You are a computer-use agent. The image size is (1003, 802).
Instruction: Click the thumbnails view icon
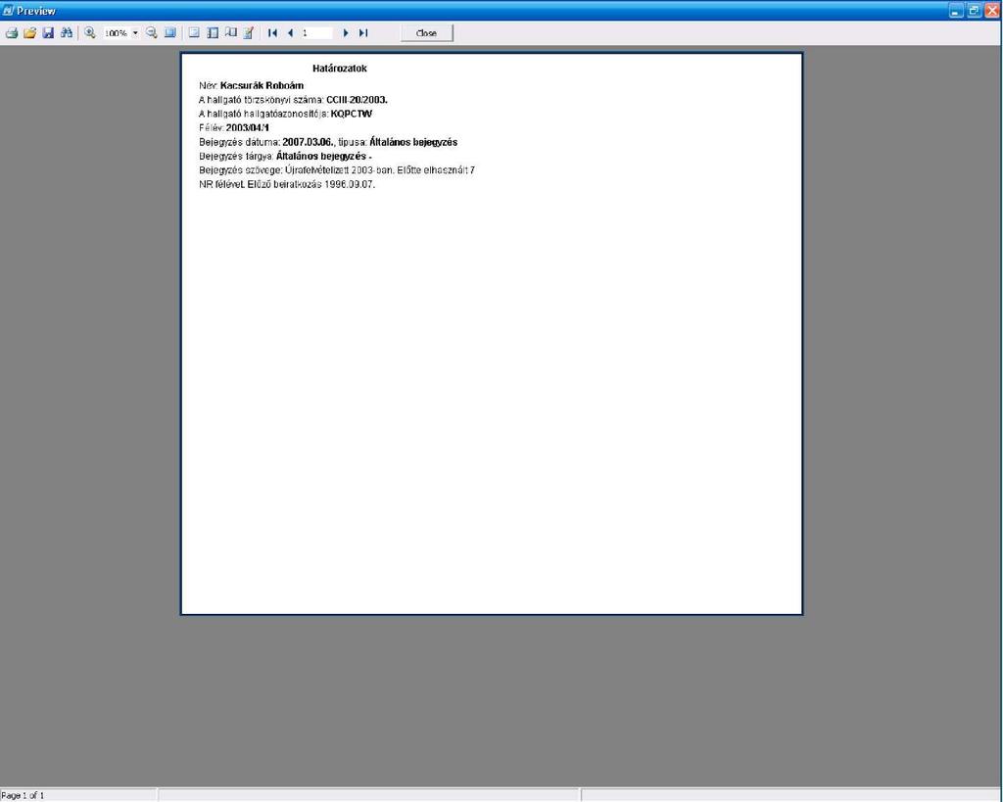(230, 33)
